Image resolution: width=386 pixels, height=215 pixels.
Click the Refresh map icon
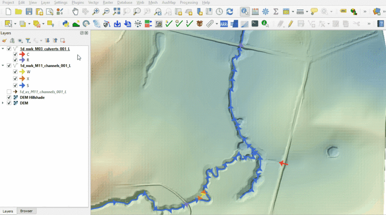pos(230,11)
